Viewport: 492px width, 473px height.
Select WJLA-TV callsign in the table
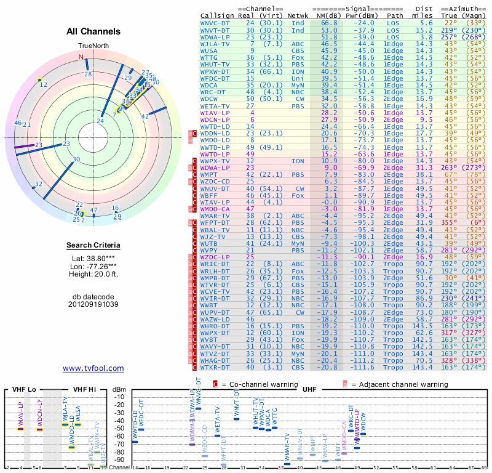click(215, 44)
